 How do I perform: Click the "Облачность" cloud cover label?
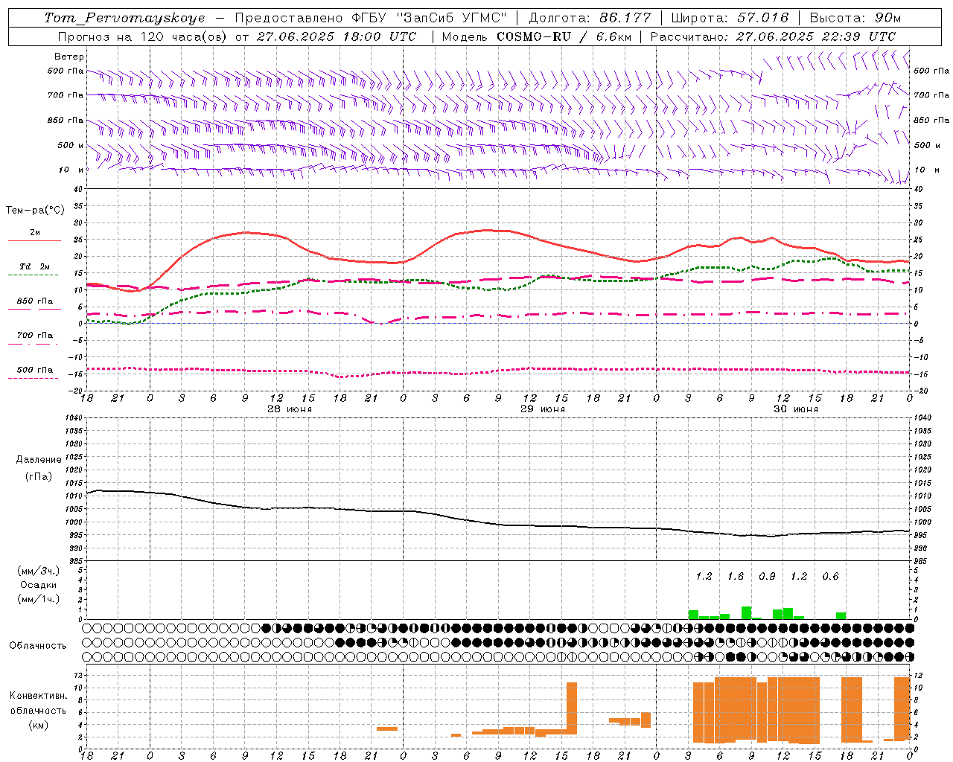point(38,646)
